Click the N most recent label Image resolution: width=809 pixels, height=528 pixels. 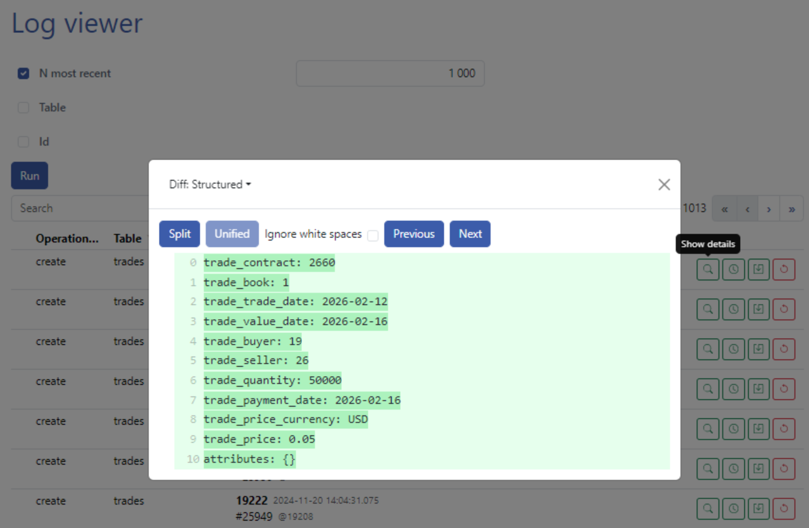click(x=75, y=73)
